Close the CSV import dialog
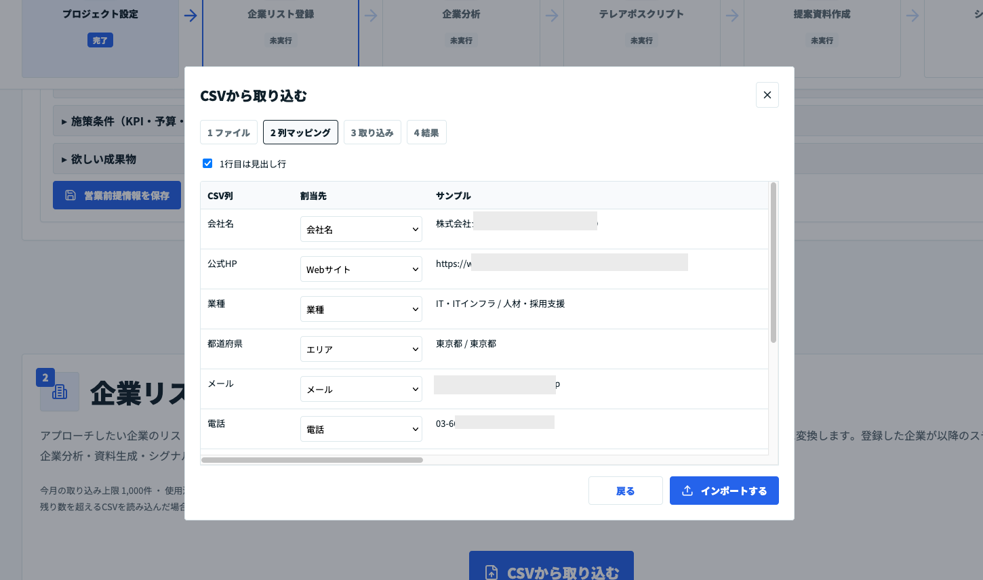 767,95
